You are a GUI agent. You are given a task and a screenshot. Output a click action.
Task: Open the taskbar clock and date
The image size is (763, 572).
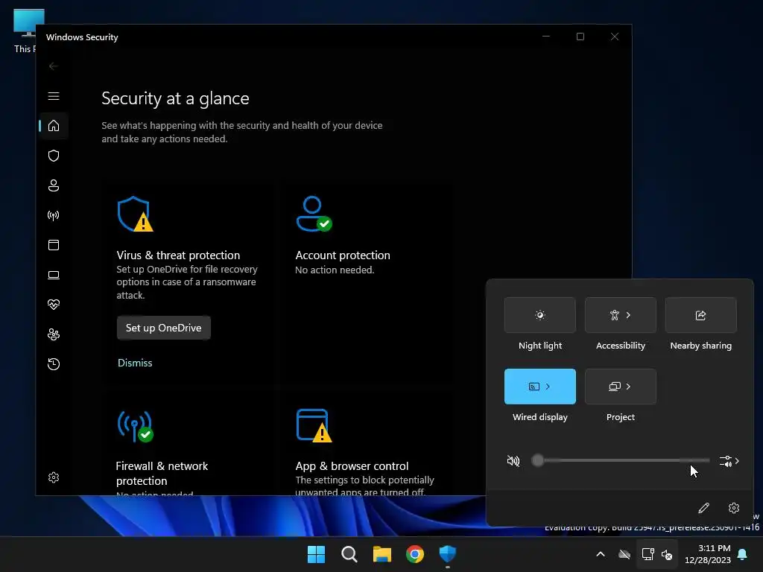(708, 554)
